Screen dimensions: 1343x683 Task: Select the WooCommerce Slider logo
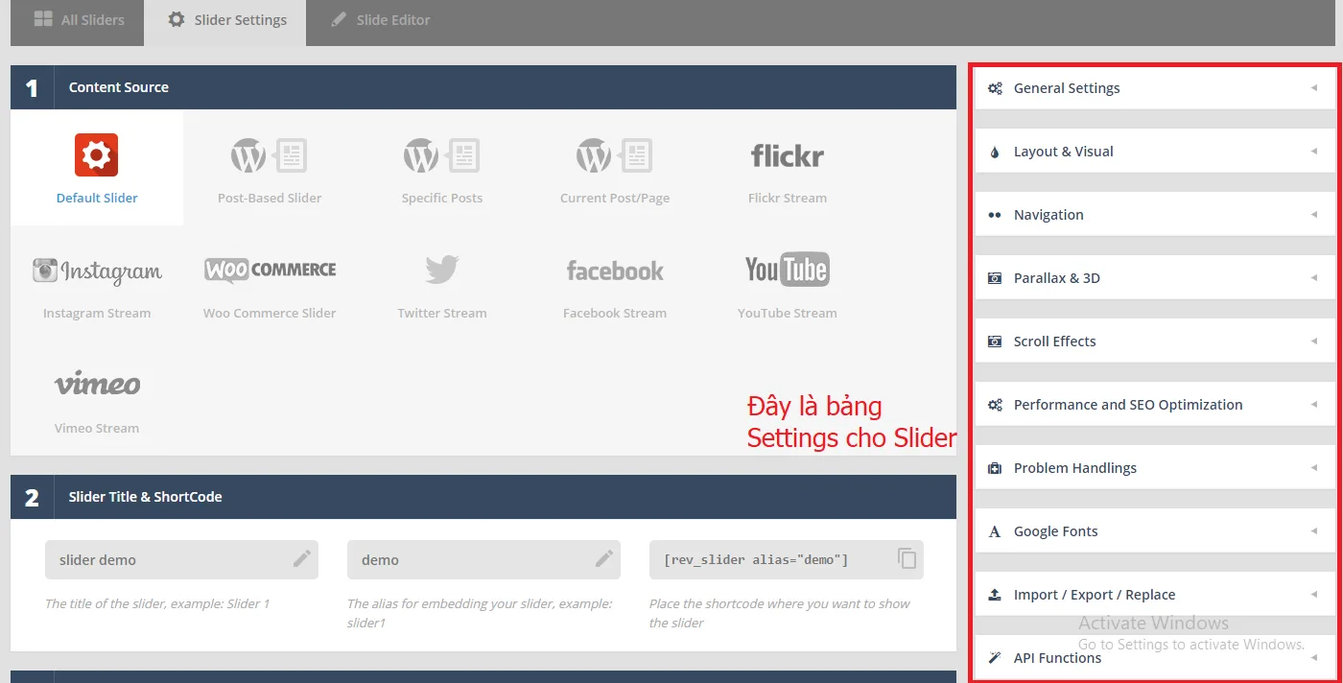click(x=270, y=271)
